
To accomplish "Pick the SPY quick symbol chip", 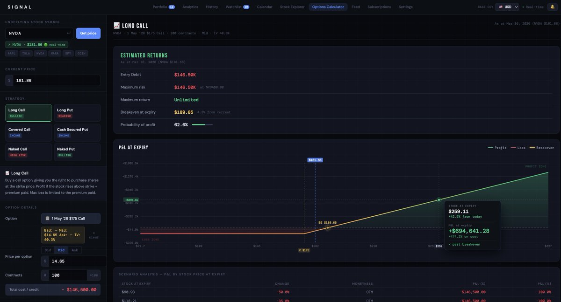I will (68, 54).
